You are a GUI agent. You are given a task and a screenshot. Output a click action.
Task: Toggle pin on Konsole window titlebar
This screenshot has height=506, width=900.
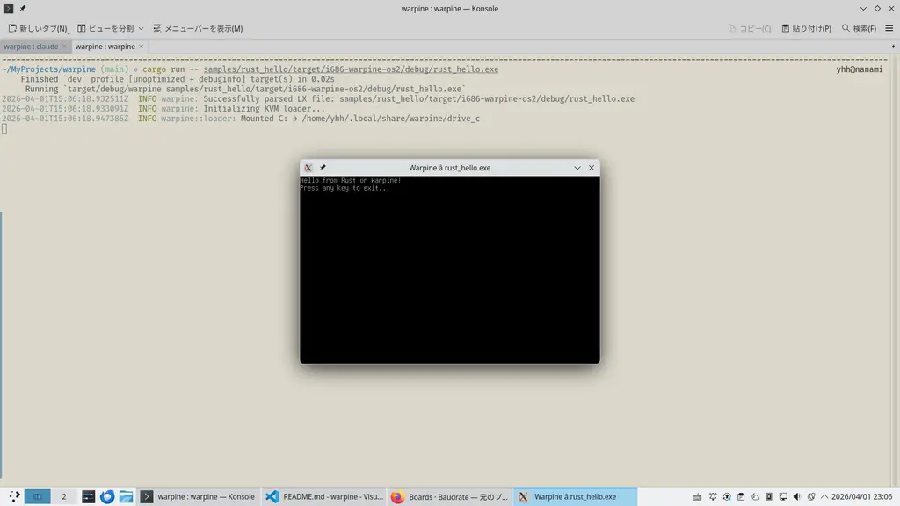pos(23,9)
